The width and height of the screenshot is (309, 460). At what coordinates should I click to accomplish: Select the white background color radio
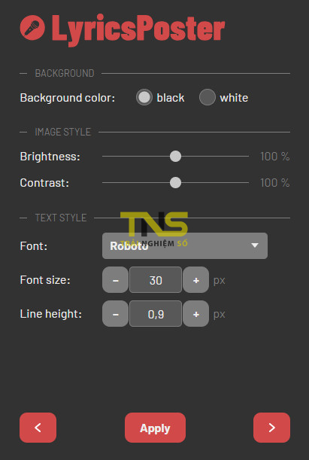click(208, 97)
